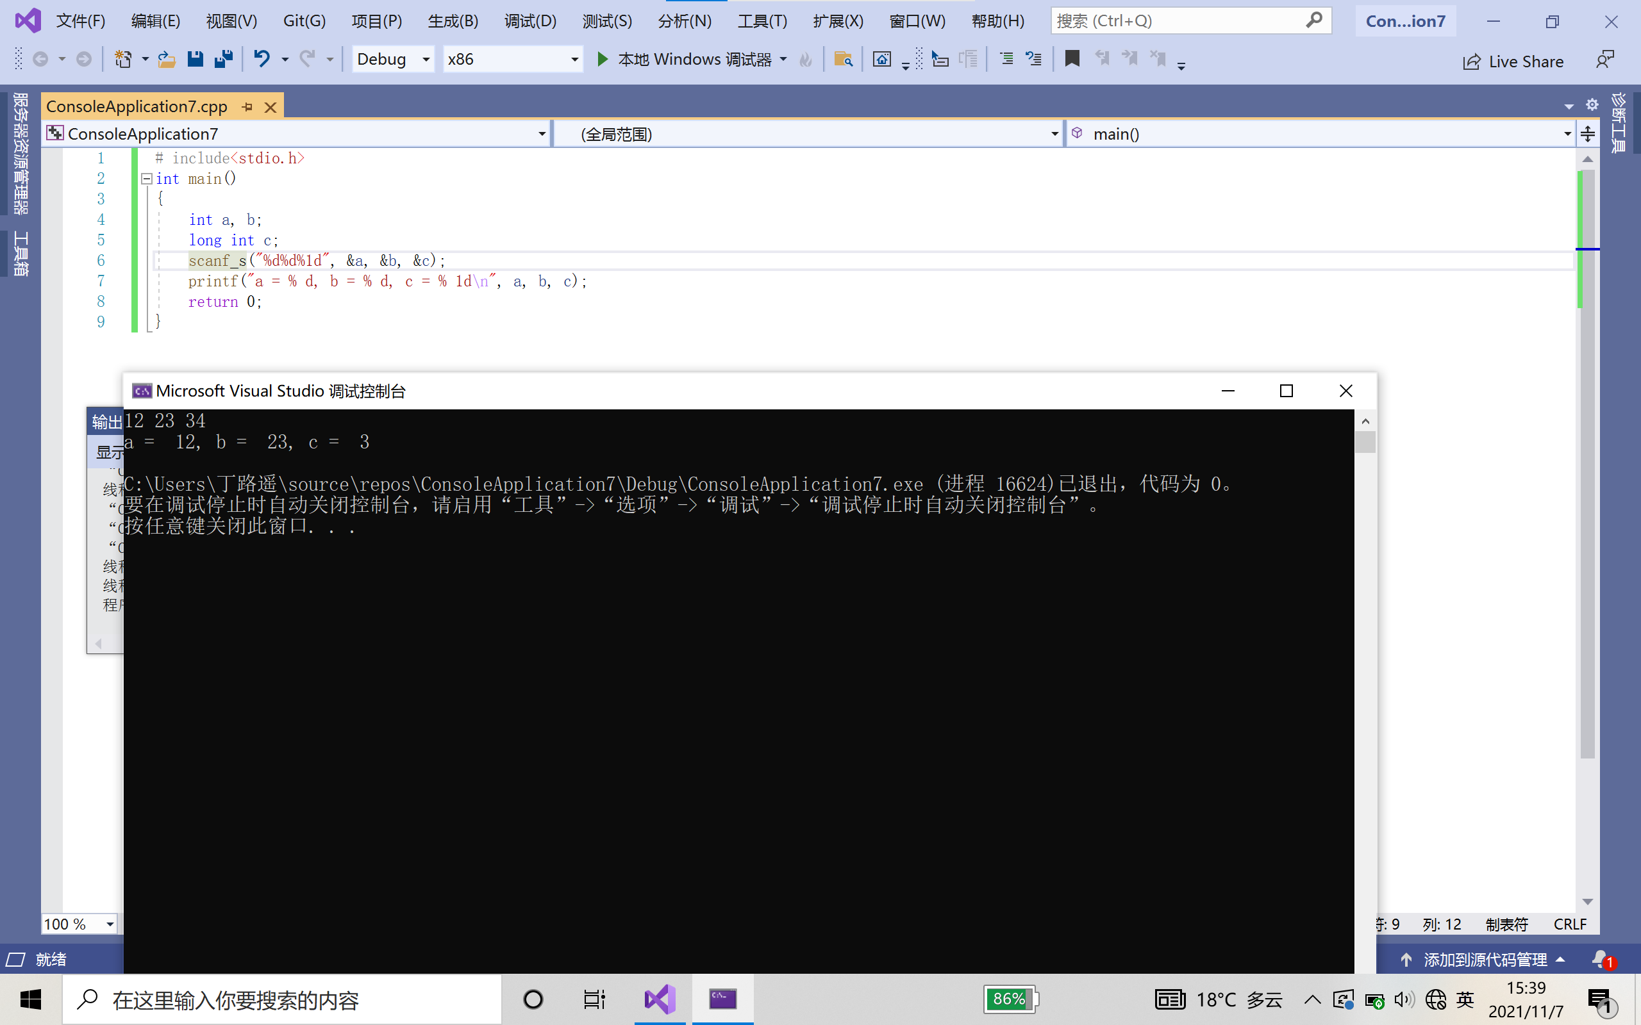The width and height of the screenshot is (1641, 1025).
Task: Click the Find in Files icon
Action: (x=843, y=60)
